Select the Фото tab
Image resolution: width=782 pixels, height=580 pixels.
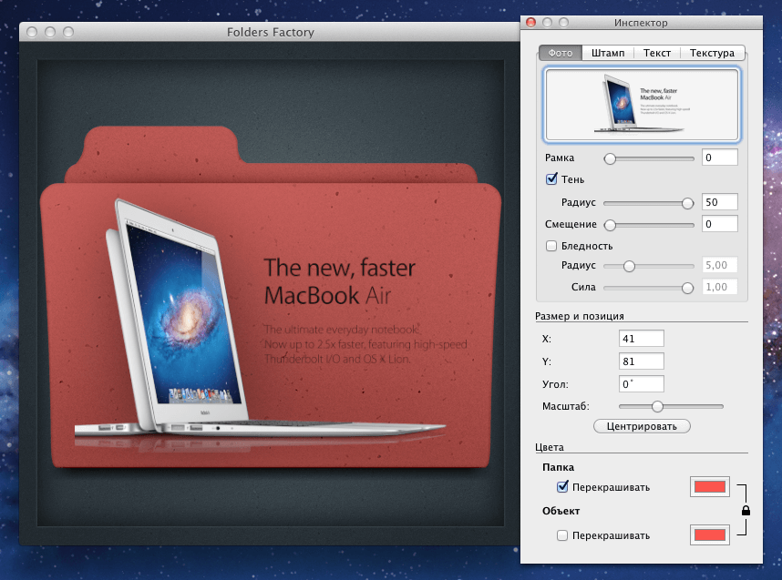560,53
